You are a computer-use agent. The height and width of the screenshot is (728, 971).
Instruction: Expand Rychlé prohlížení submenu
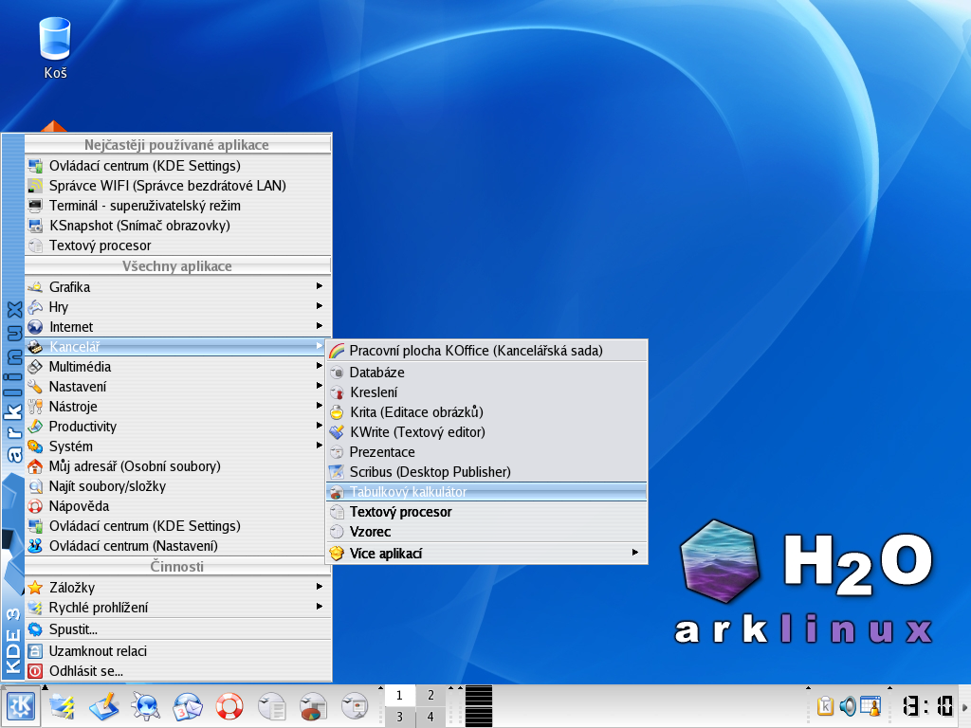(x=177, y=608)
